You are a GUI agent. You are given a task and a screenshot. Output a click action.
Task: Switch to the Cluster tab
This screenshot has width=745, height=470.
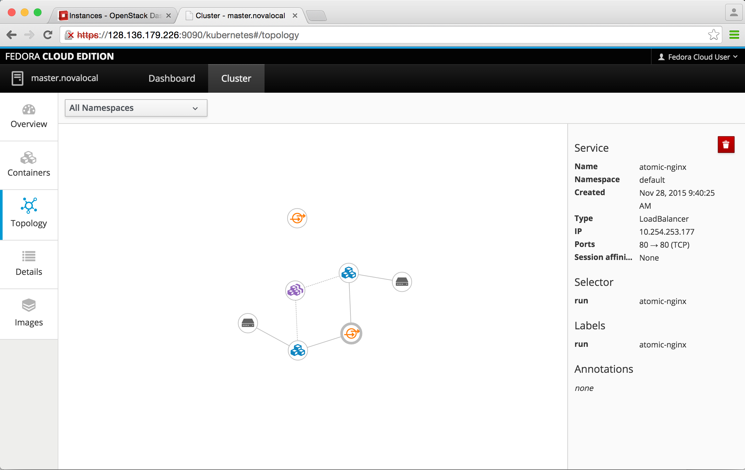236,78
